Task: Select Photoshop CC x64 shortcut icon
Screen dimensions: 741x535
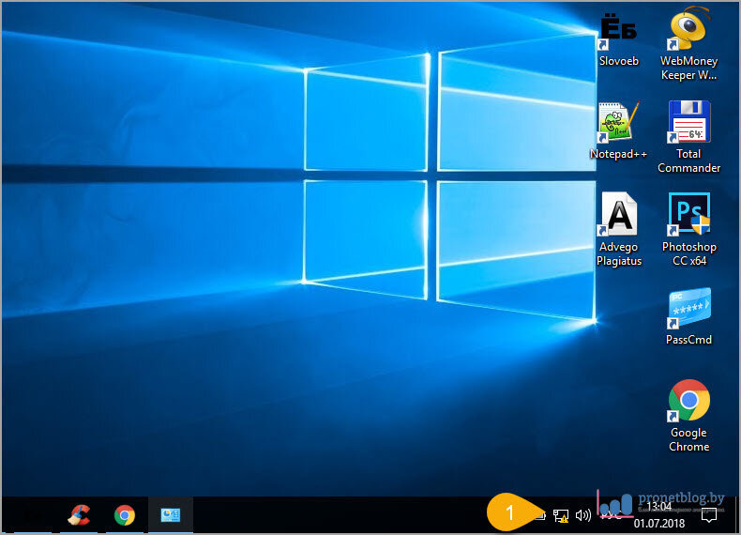Action: click(x=689, y=214)
